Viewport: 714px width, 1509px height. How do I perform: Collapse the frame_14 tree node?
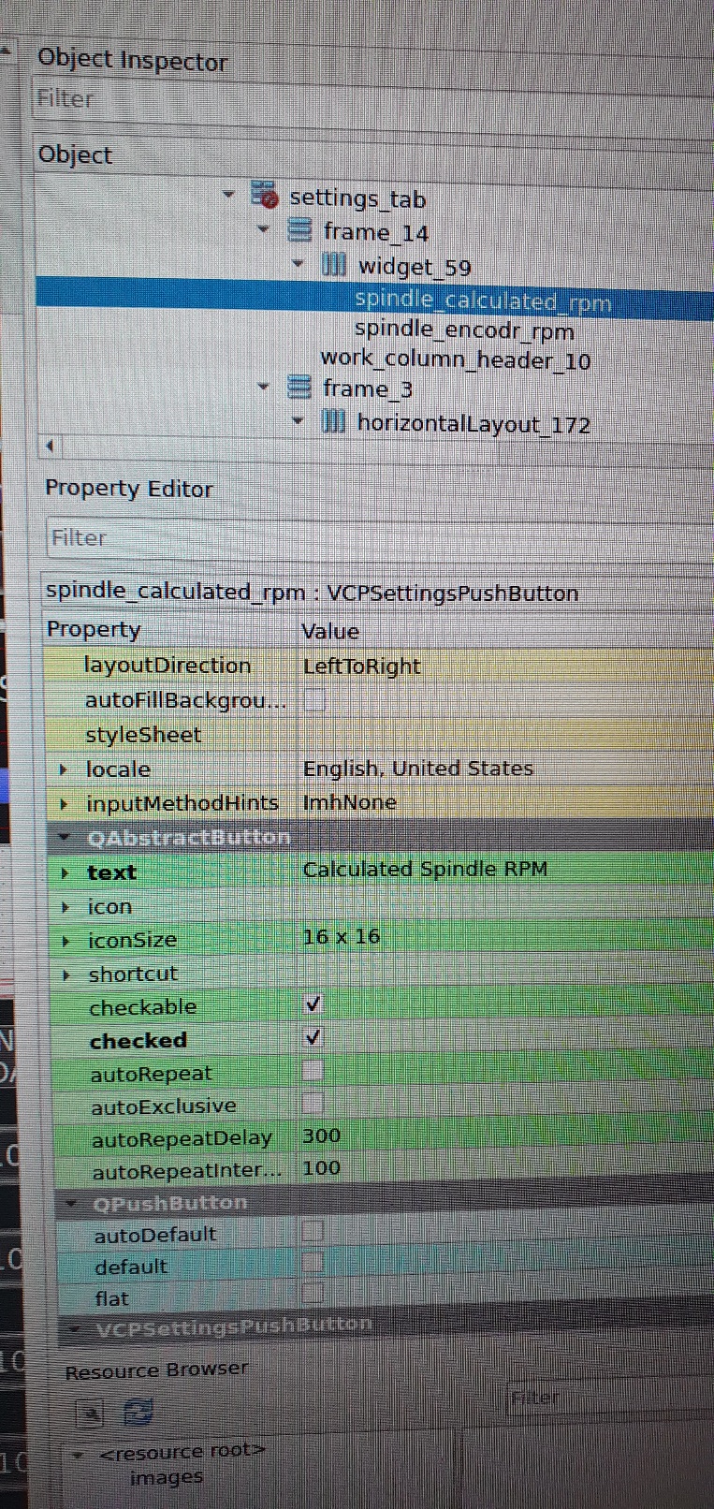pyautogui.click(x=264, y=228)
